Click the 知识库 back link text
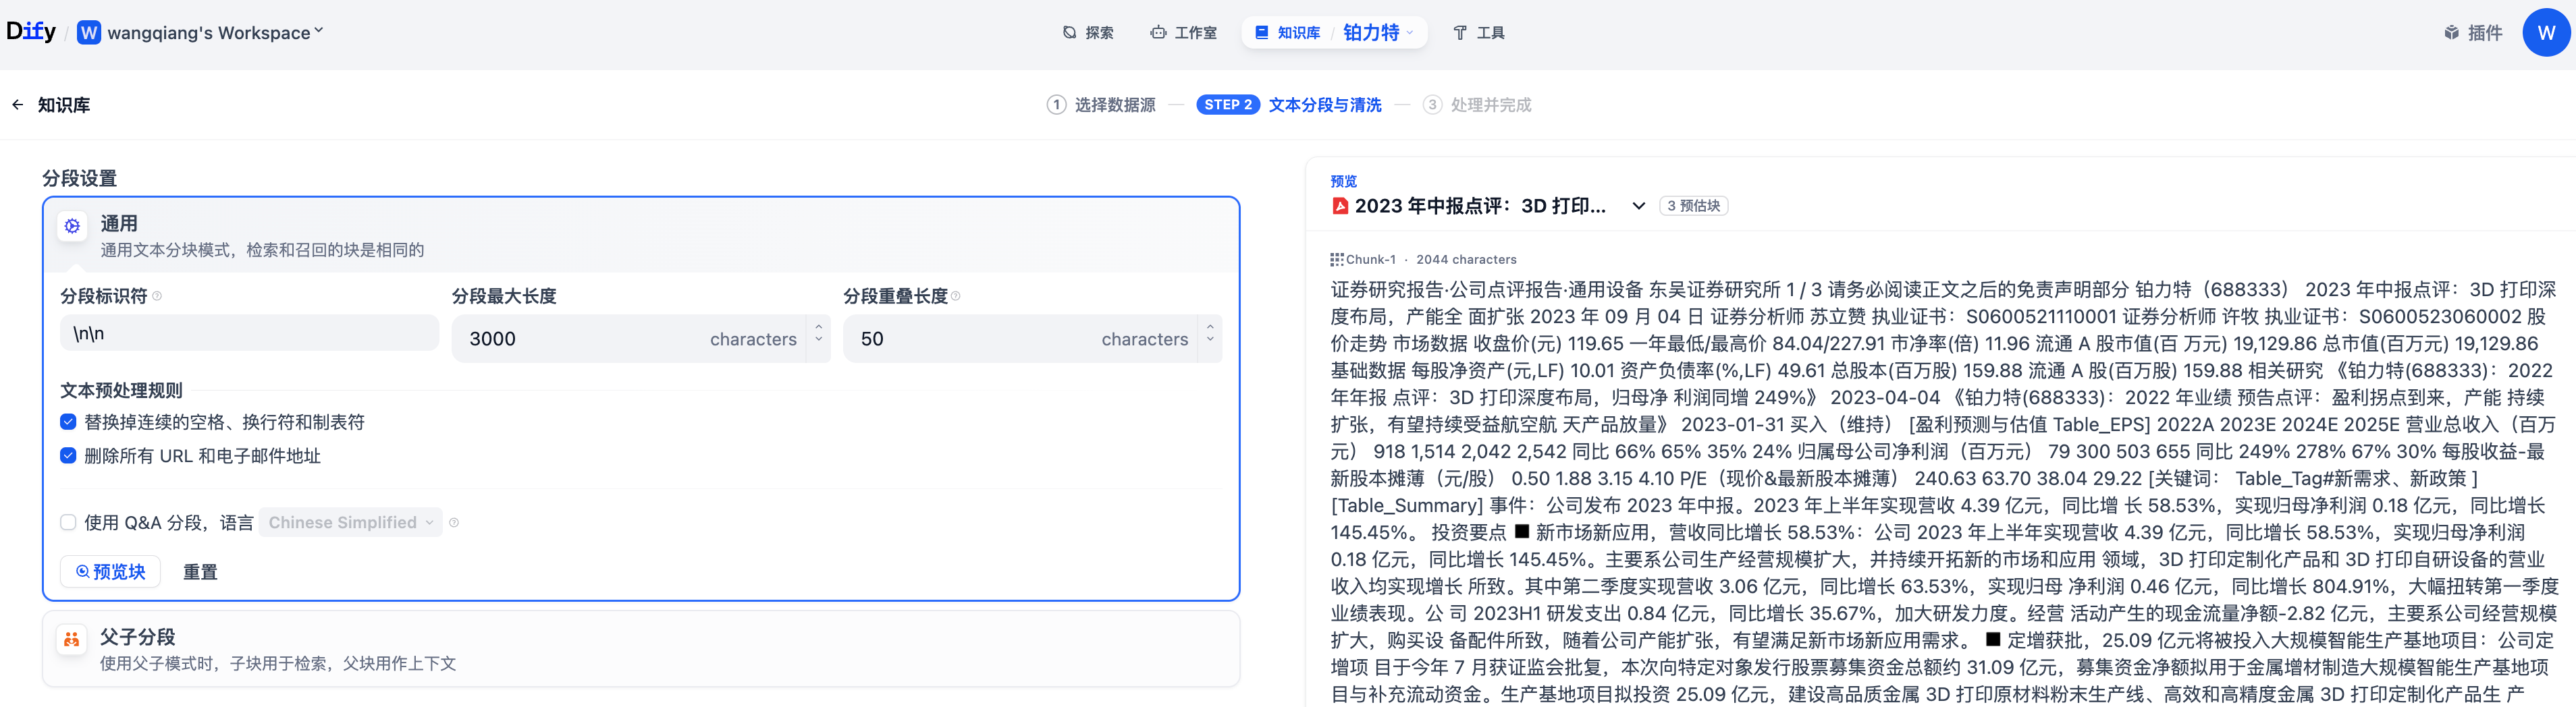The height and width of the screenshot is (707, 2576). (64, 105)
